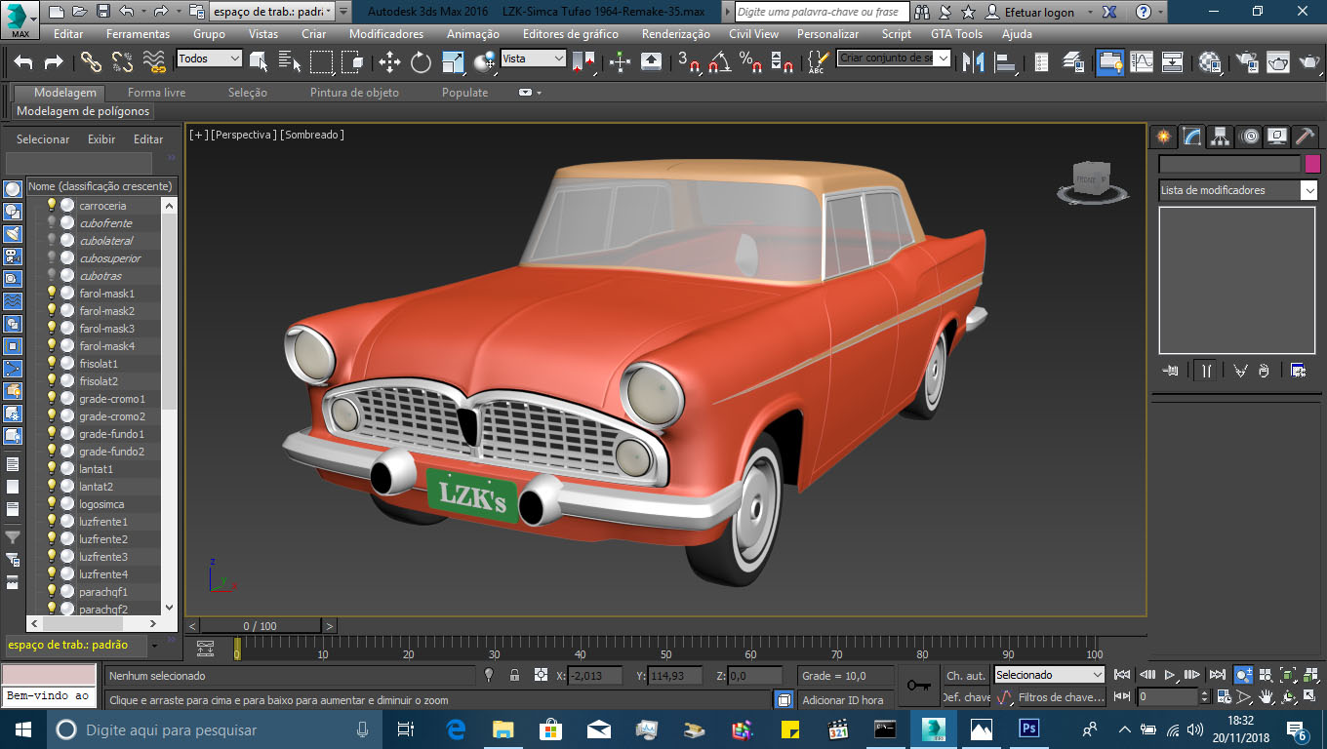The height and width of the screenshot is (749, 1327).
Task: Click the Undo arrow in main toolbar
Action: point(23,62)
